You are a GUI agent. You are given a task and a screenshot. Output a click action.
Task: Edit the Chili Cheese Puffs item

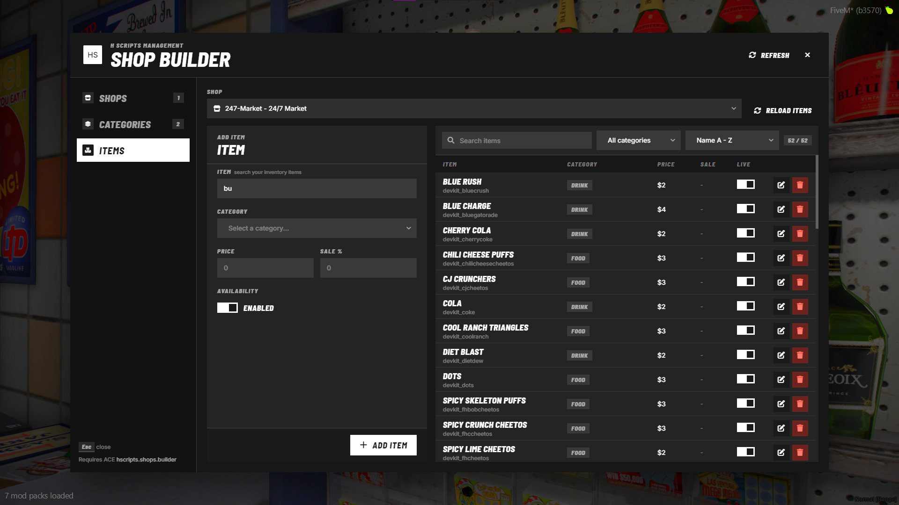point(781,258)
